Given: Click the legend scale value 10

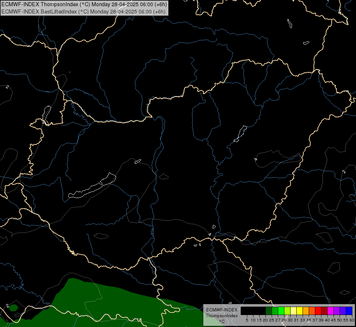Looking at the screenshot, I should 253,320.
